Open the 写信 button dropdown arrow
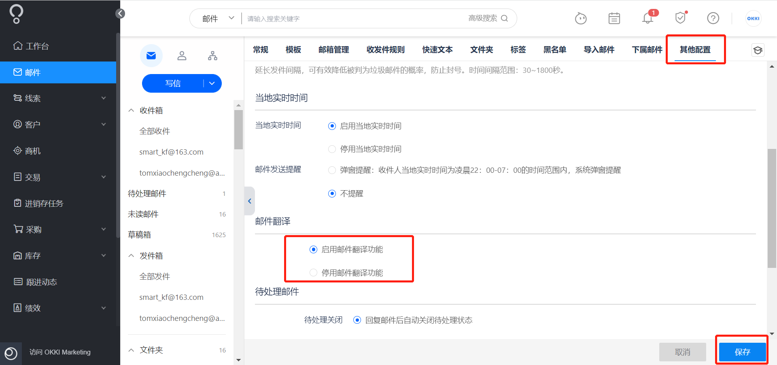 click(x=212, y=83)
